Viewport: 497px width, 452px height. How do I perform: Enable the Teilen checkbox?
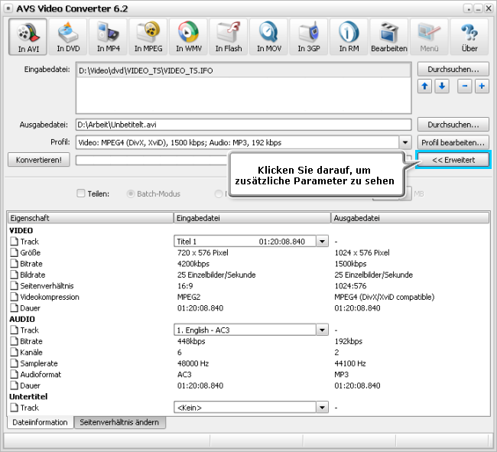(81, 193)
